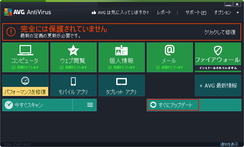Image resolution: width=244 pixels, height=147 pixels.
Task: Click the タブレット アプリ tablet icon
Action: click(122, 81)
